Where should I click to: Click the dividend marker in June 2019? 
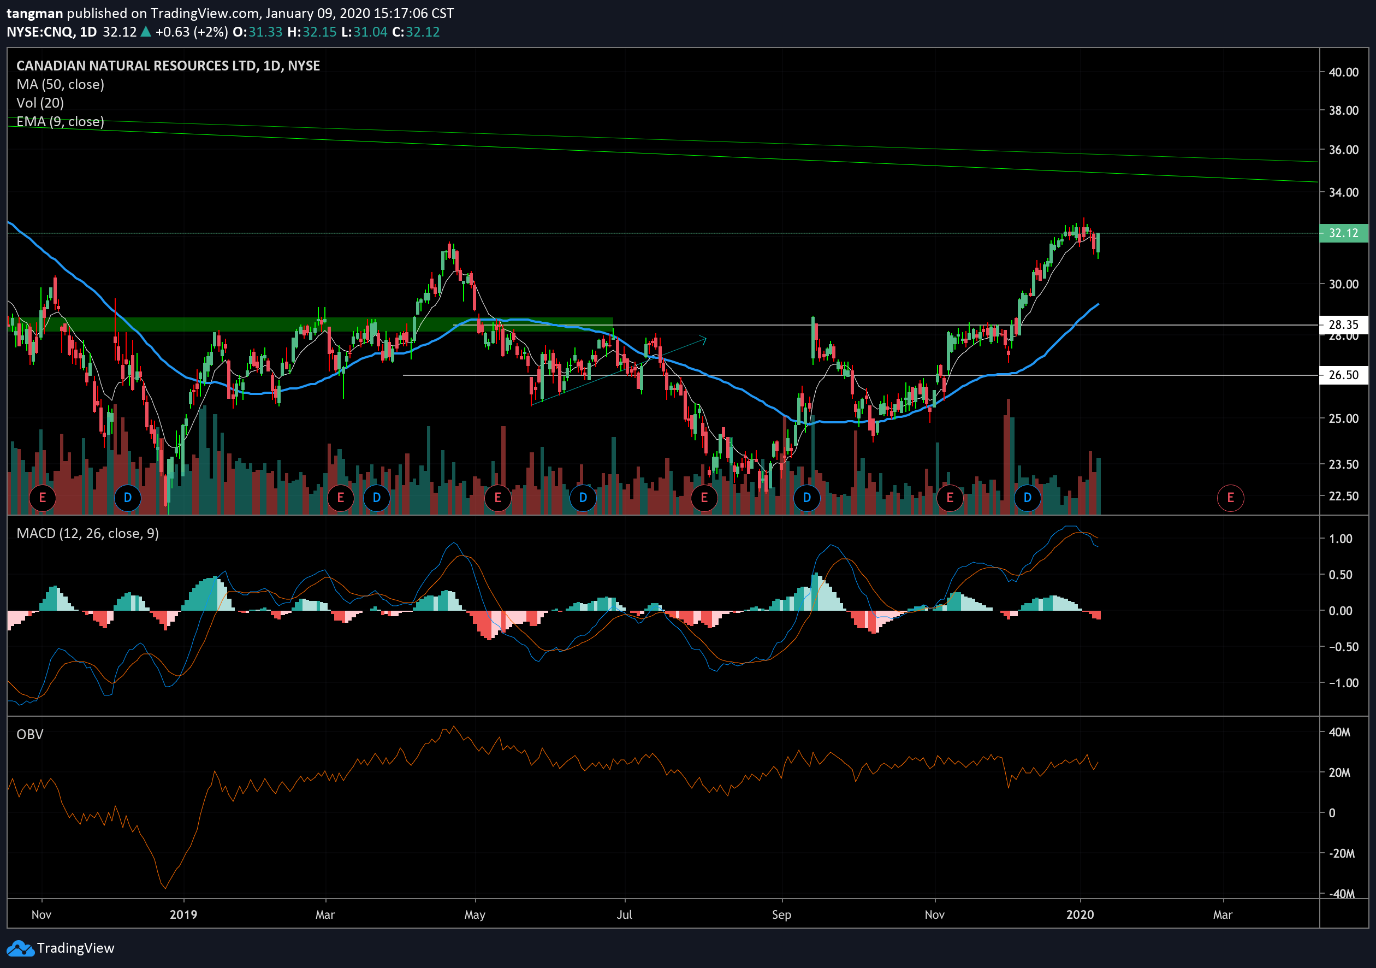(583, 498)
